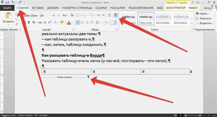Select the Без интервала style
The image size is (217, 117).
[146, 19]
